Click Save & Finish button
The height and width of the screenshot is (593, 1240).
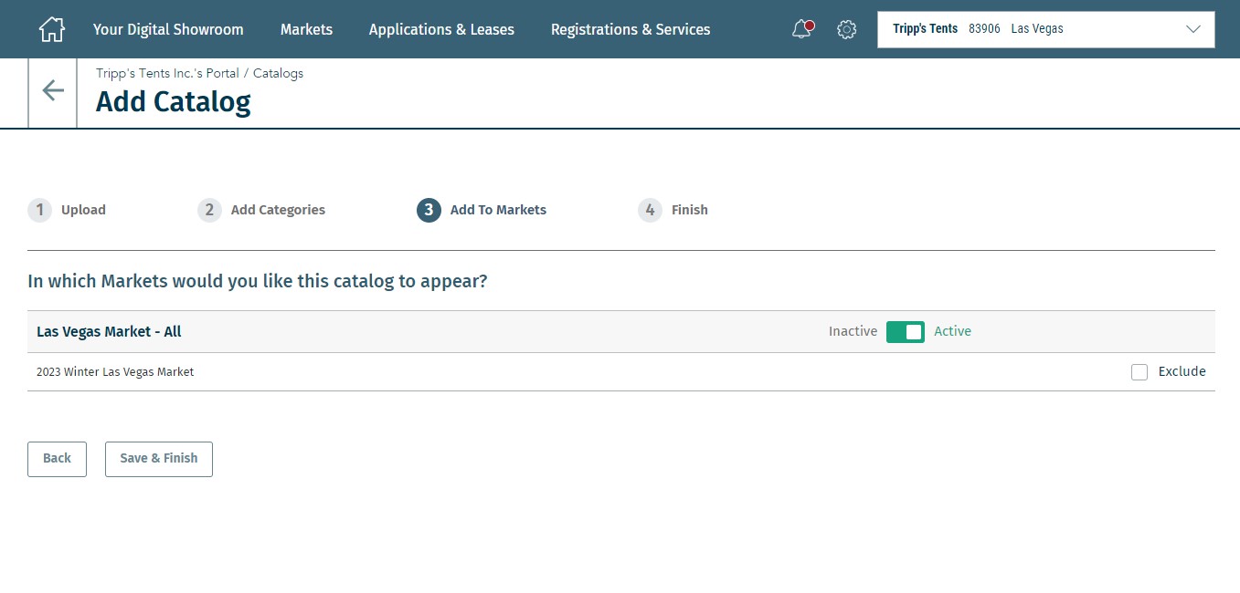(x=159, y=459)
